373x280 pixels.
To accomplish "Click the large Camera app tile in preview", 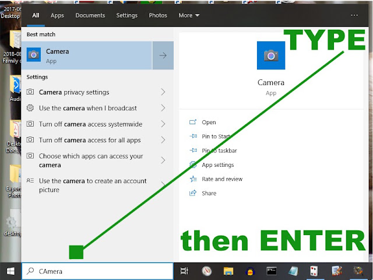I will tap(271, 55).
